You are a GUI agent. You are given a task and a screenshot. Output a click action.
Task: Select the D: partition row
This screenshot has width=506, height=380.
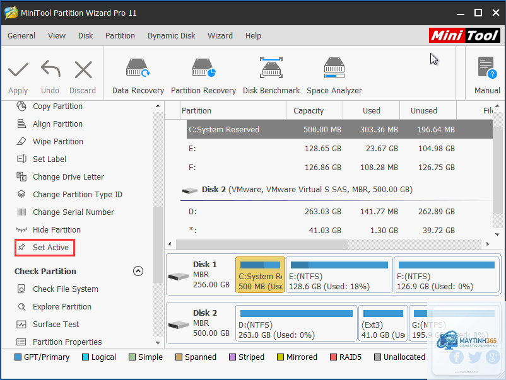point(339,212)
